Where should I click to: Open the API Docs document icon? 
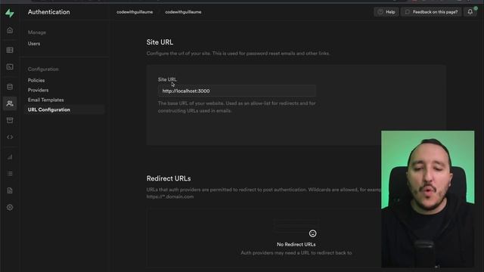click(x=10, y=190)
